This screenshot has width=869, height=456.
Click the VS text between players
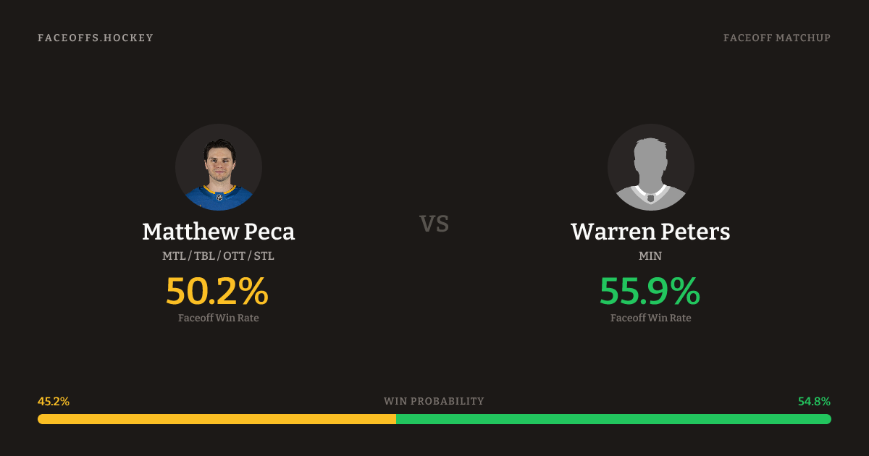pyautogui.click(x=434, y=224)
